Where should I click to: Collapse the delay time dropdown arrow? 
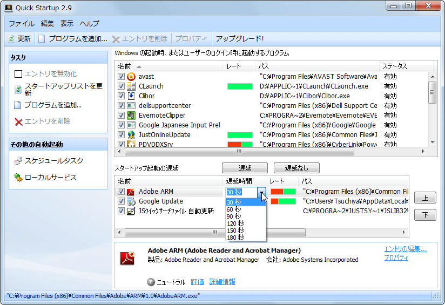(261, 192)
